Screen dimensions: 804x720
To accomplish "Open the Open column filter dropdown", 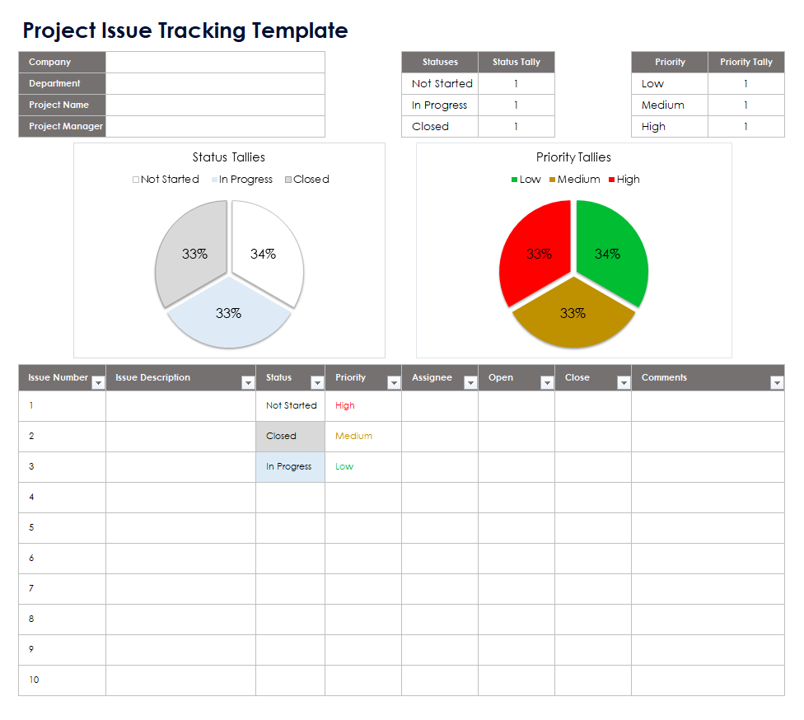I will [x=547, y=383].
